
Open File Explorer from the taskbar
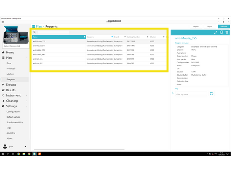(x=24, y=154)
